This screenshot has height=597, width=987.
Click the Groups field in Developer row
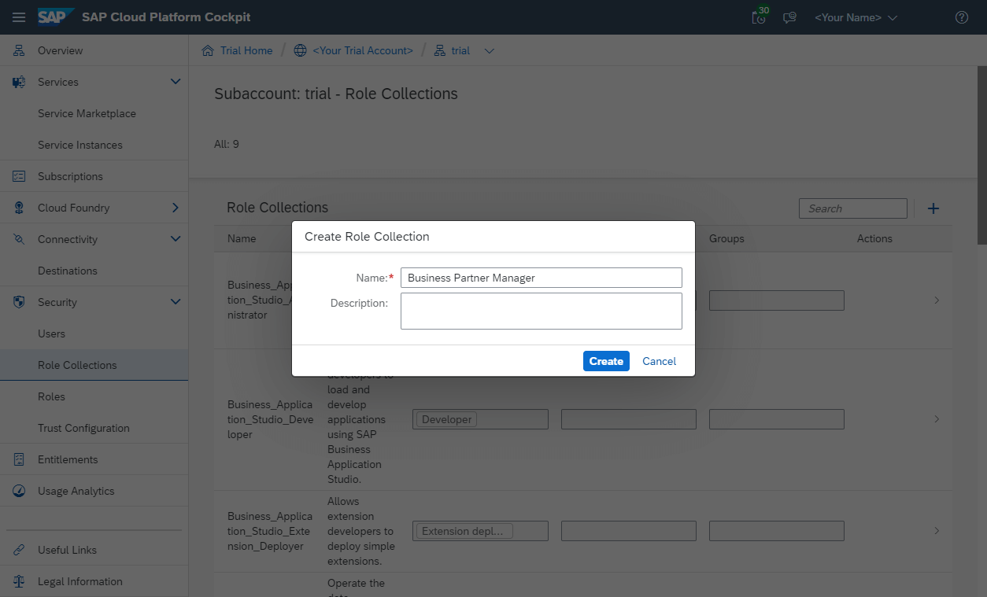(x=777, y=419)
